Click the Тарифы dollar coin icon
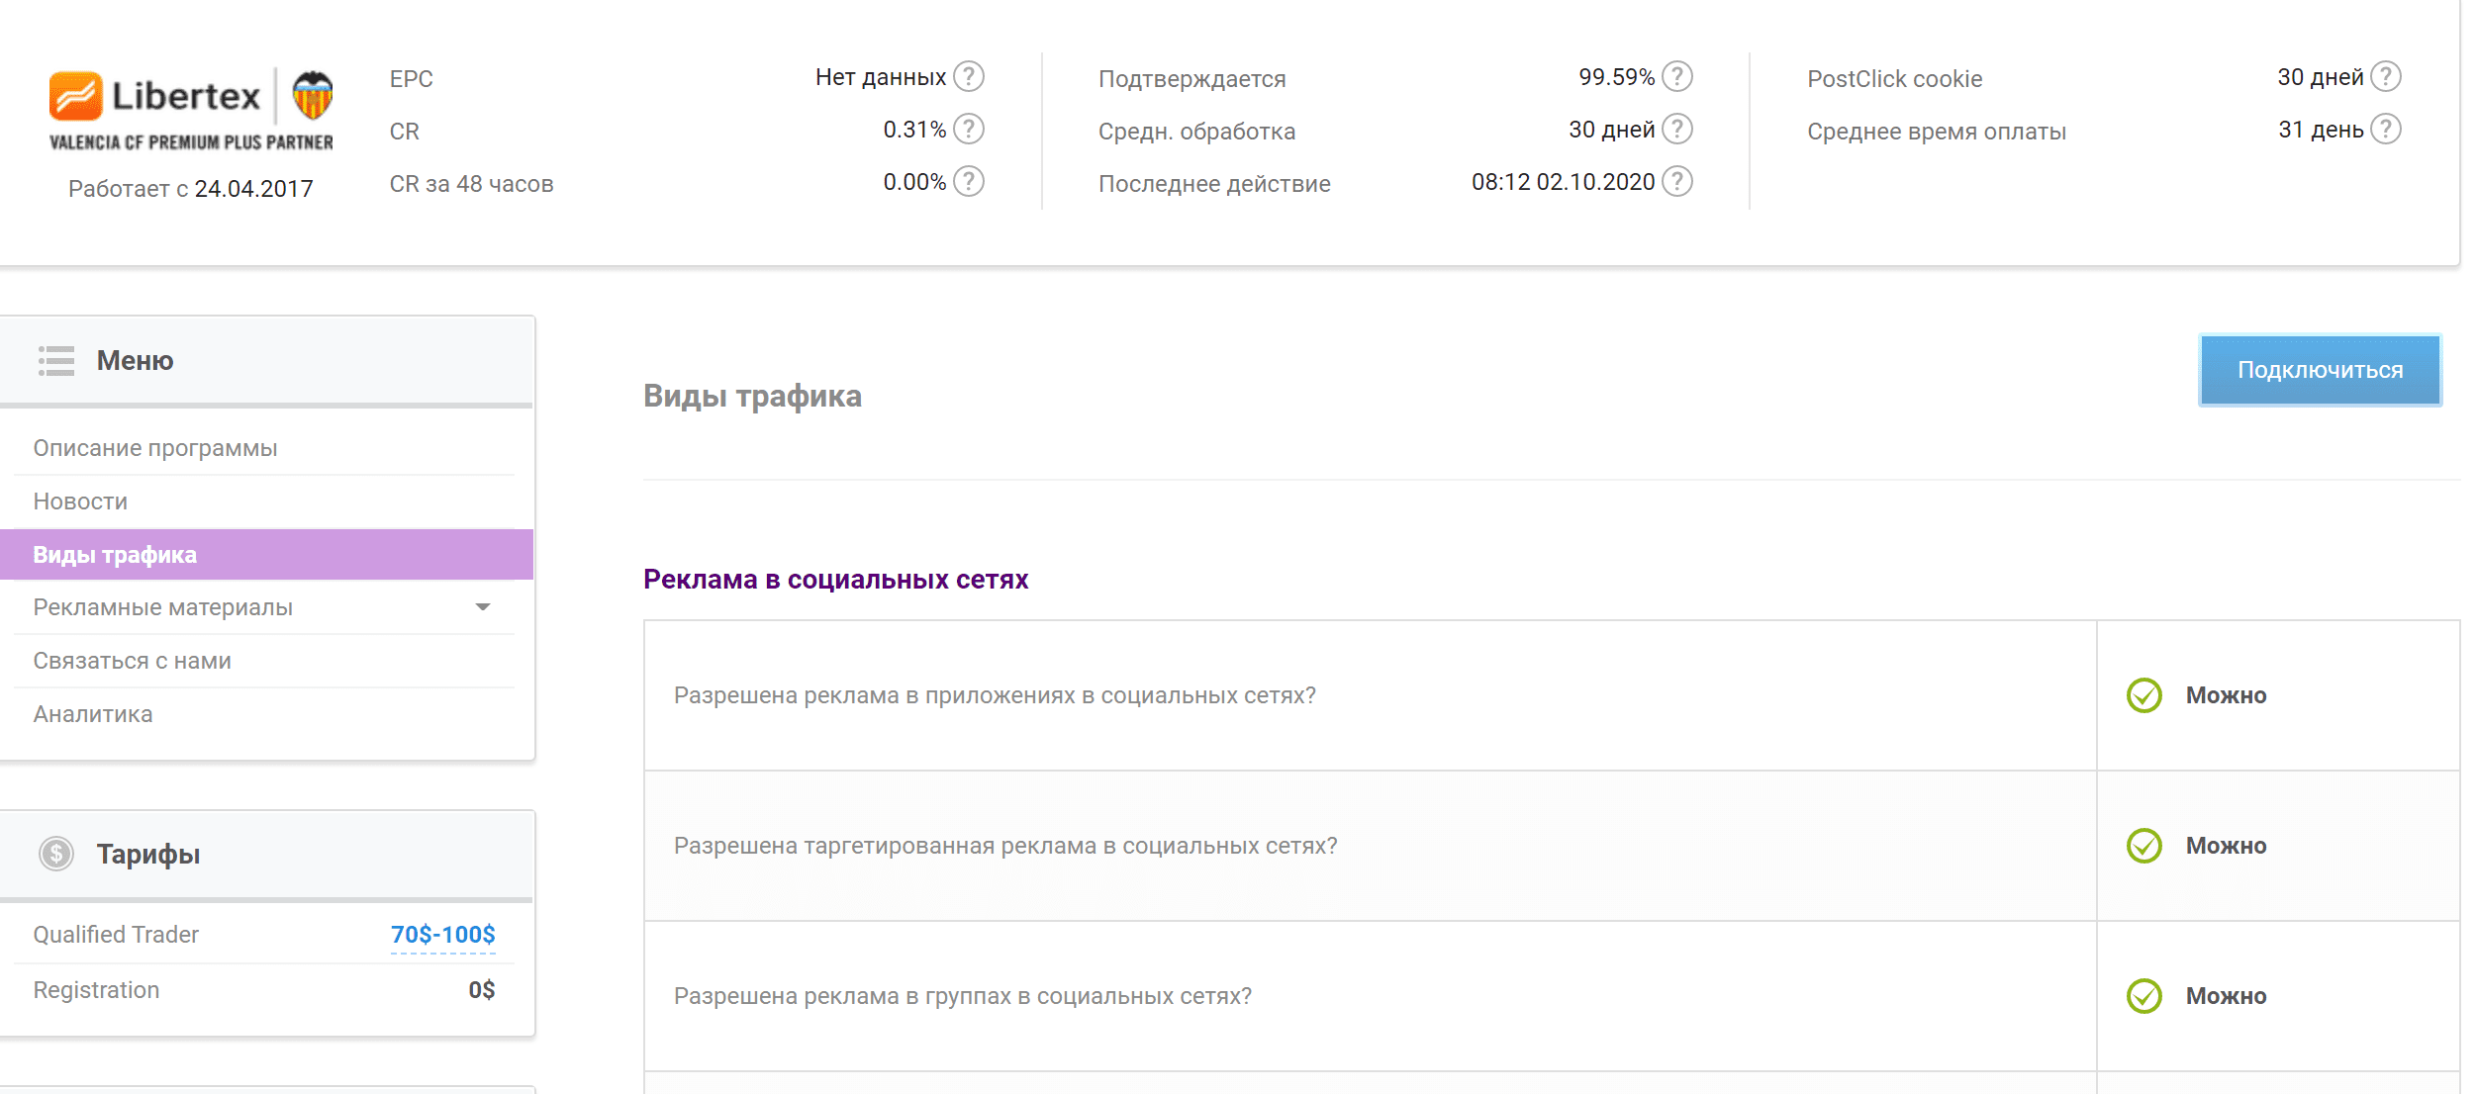The image size is (2477, 1094). [x=56, y=854]
